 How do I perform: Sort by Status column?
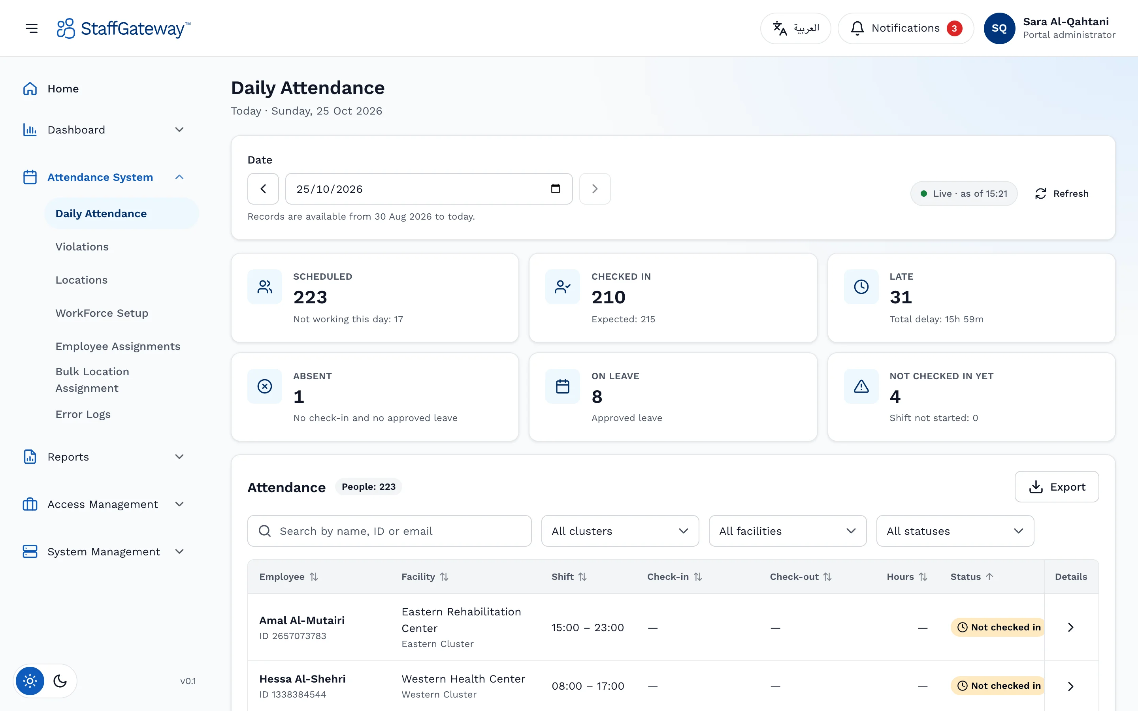pyautogui.click(x=972, y=577)
